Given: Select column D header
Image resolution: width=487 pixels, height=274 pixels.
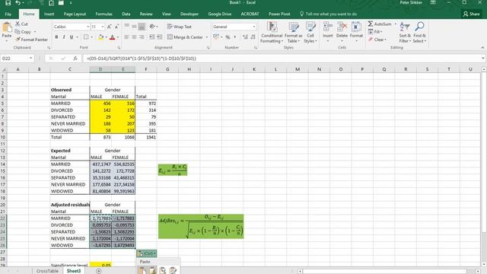Looking at the screenshot, I should tap(100, 69).
